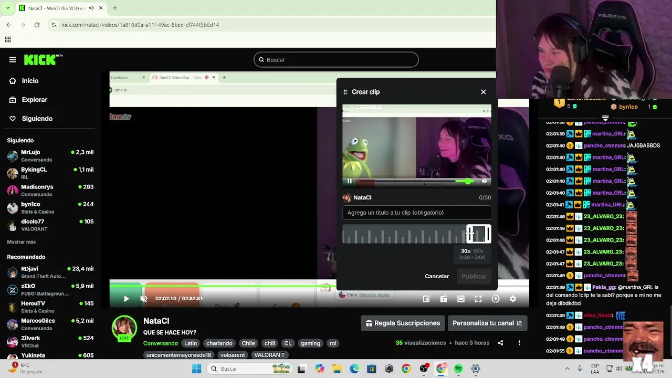Image resolution: width=672 pixels, height=378 pixels.
Task: Click the Kick Buscar search field
Action: [x=336, y=60]
